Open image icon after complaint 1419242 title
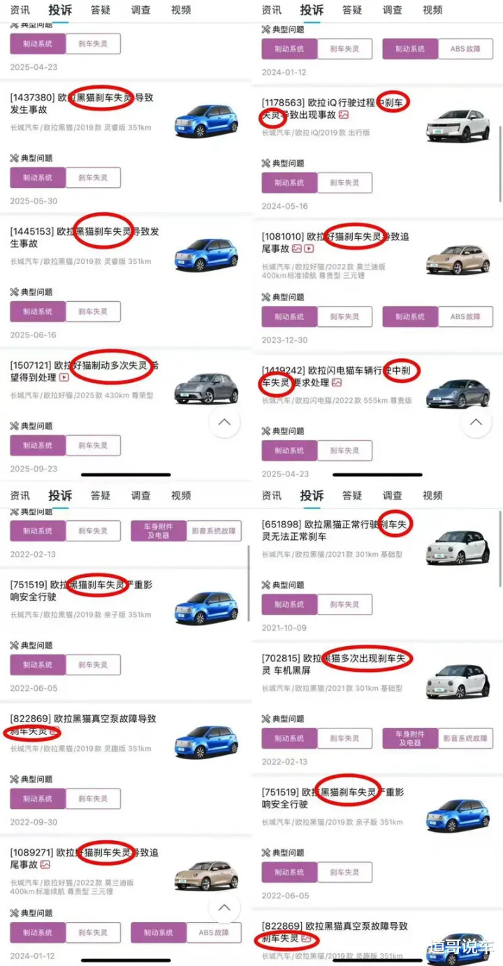 pos(337,383)
